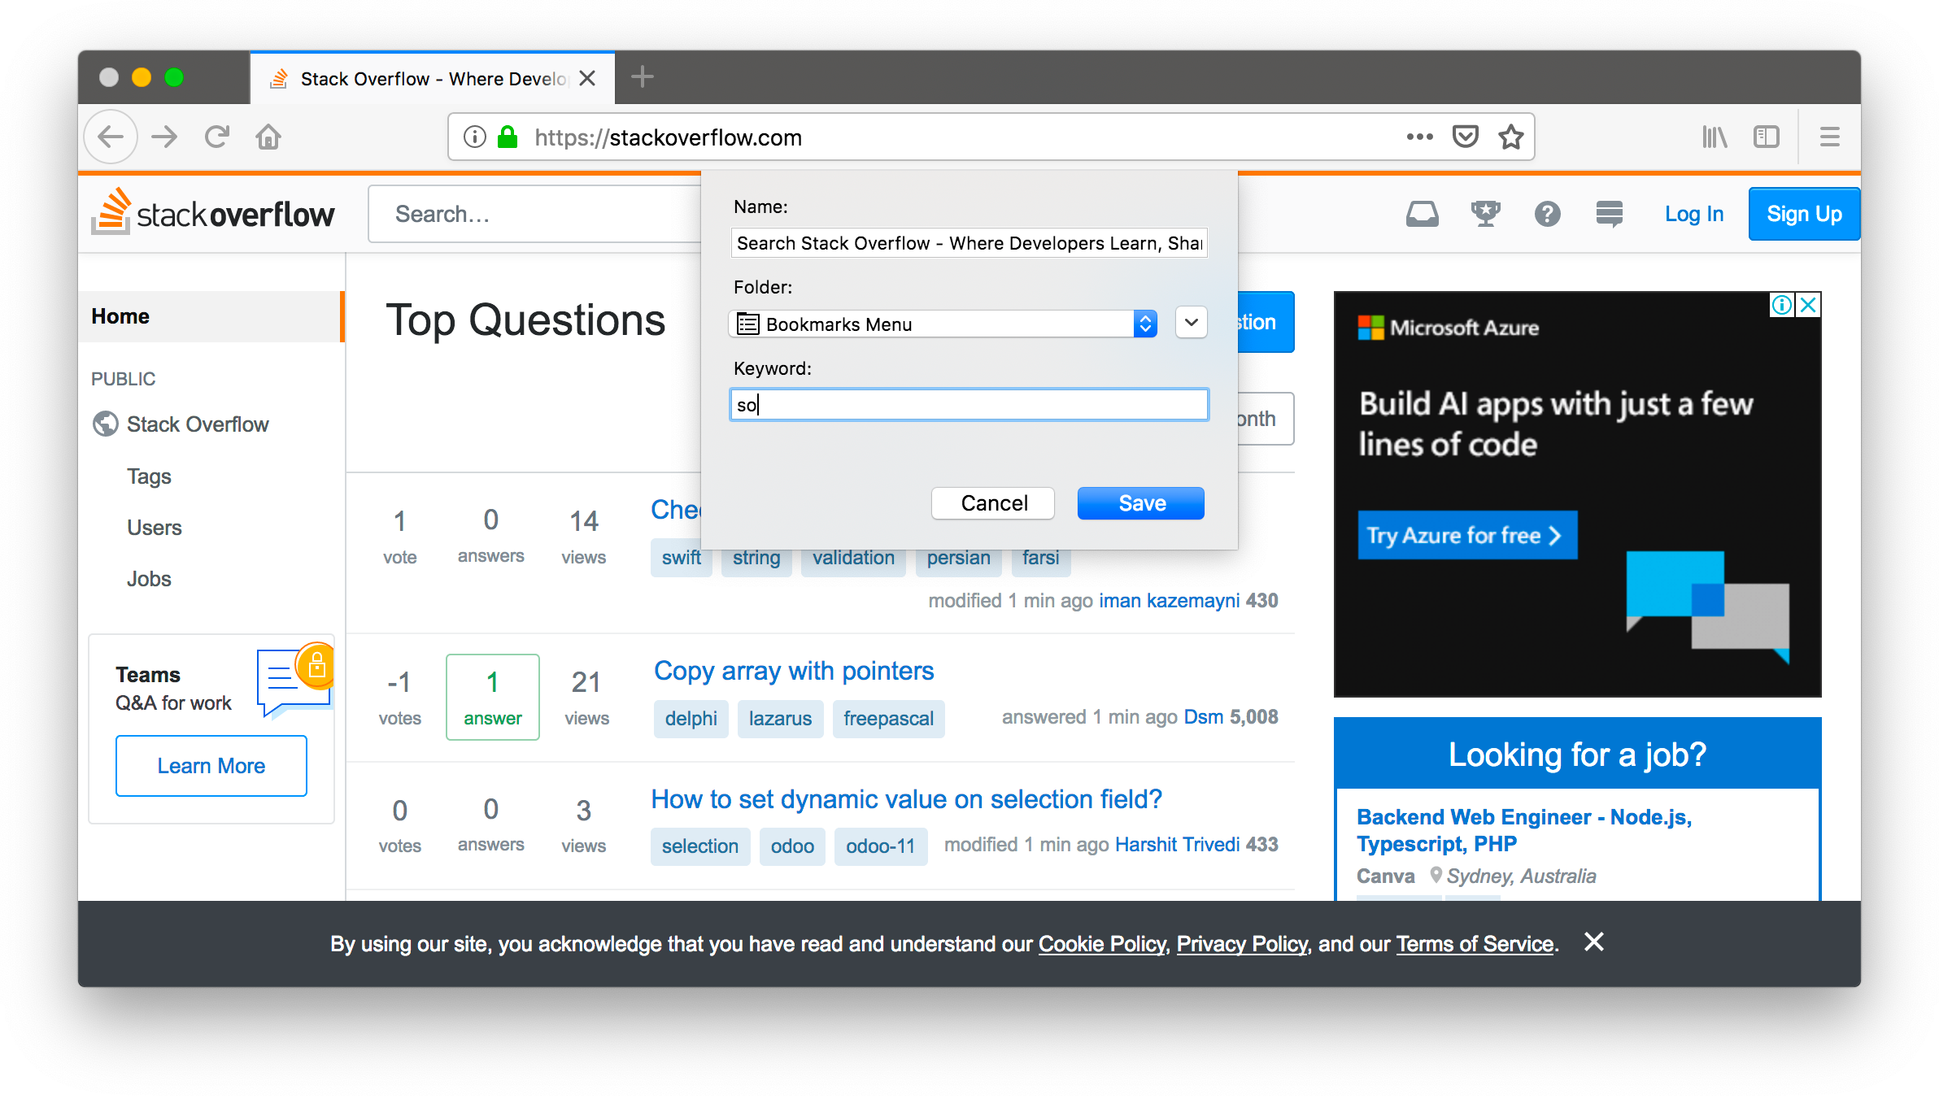Click the inbox notifications icon
Image resolution: width=1939 pixels, height=1096 pixels.
(1418, 213)
